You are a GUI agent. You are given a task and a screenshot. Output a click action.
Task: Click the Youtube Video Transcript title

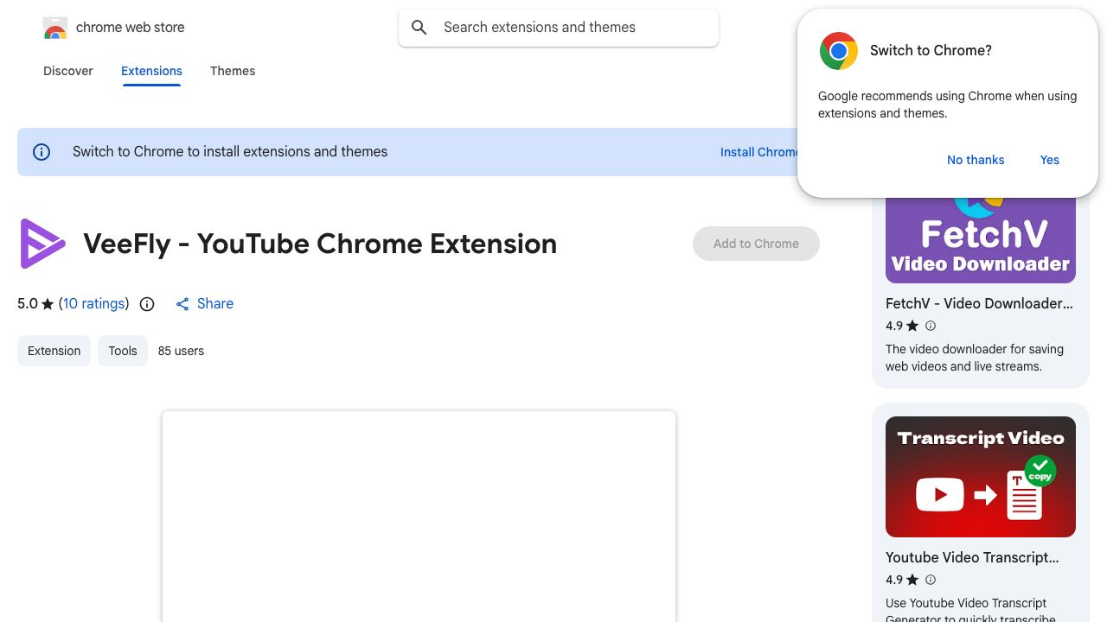click(972, 557)
